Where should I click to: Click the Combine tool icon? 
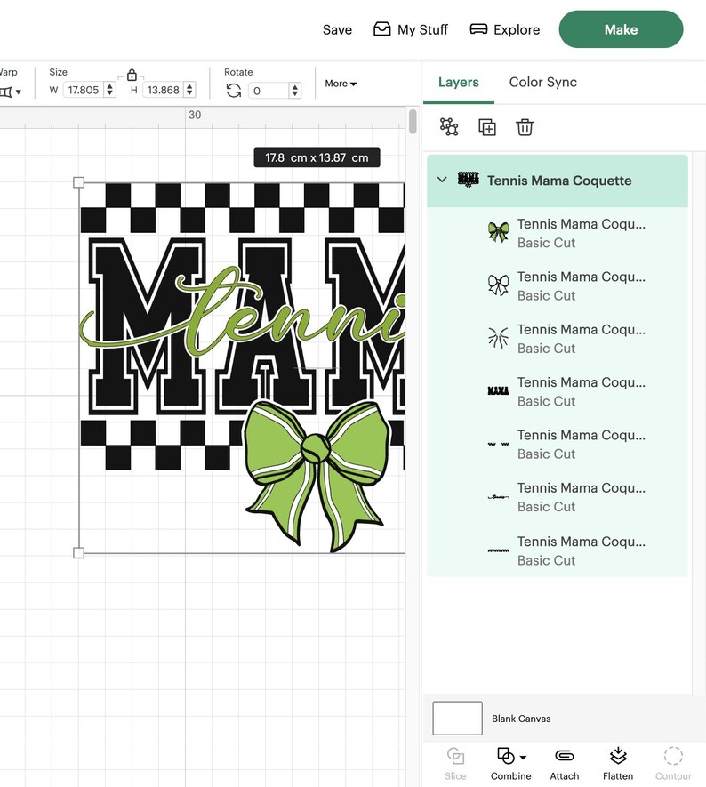point(505,756)
